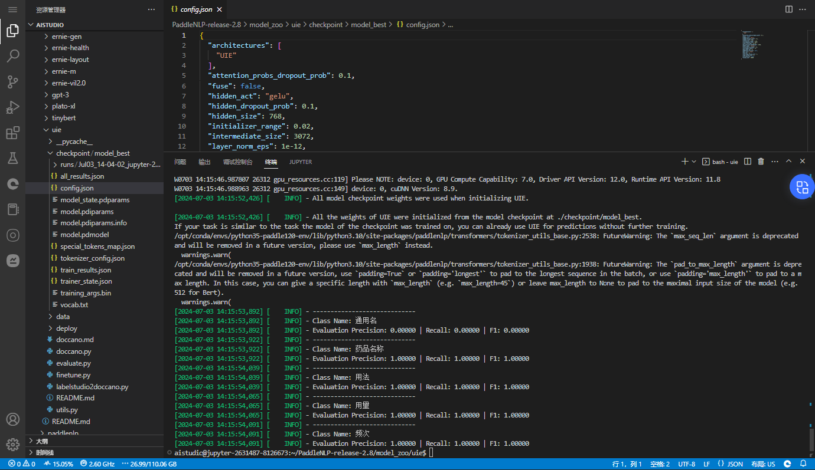Open the notifications bell in status bar
The image size is (815, 470).
(804, 464)
